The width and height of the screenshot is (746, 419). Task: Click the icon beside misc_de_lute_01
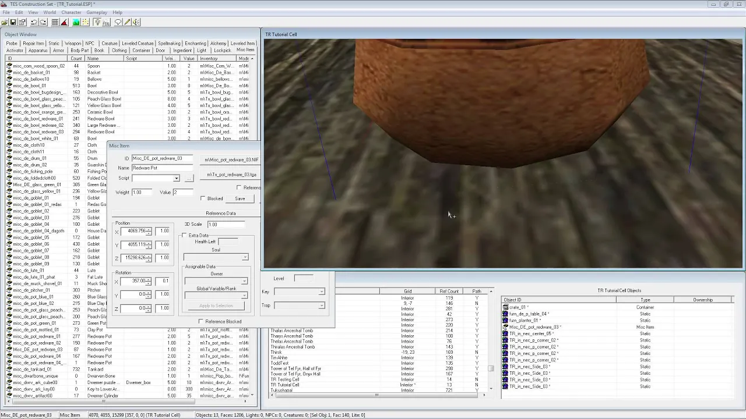9,270
